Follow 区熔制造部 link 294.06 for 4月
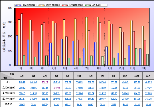The height and width of the screenshot is (107, 154). click(x=56, y=99)
